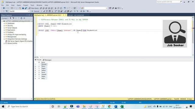Click Disconnect plug icon in Object Explorer
This screenshot has height=109, width=195.
pyautogui.click(x=13, y=18)
